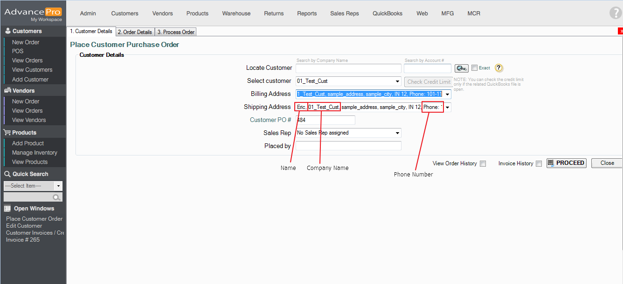Click the Open Windows list icon

7,209
